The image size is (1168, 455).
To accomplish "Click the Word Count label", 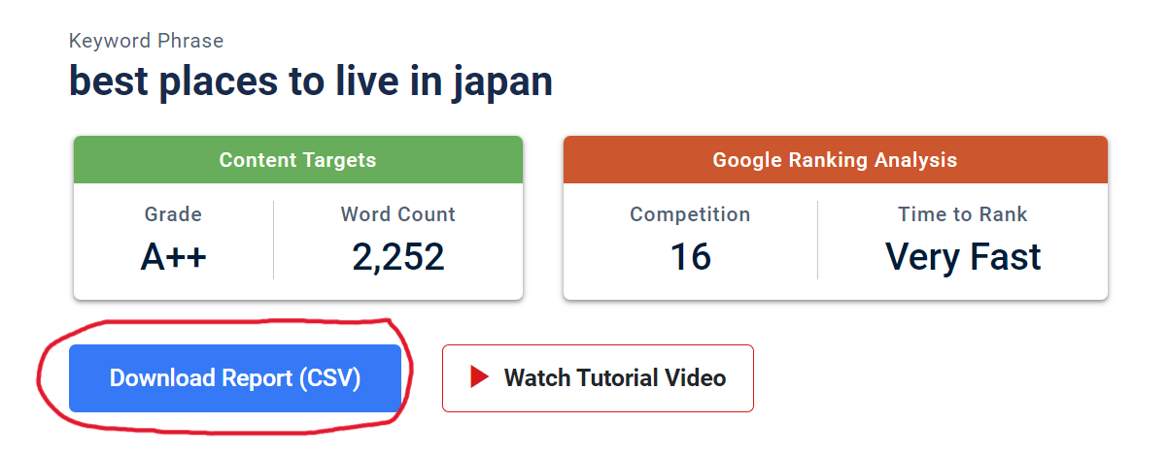I will point(397,214).
